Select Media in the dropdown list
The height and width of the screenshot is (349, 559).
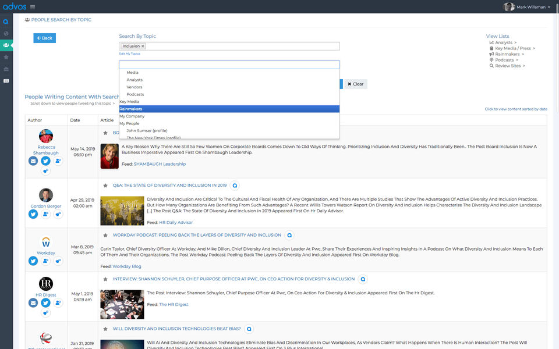tap(229, 73)
